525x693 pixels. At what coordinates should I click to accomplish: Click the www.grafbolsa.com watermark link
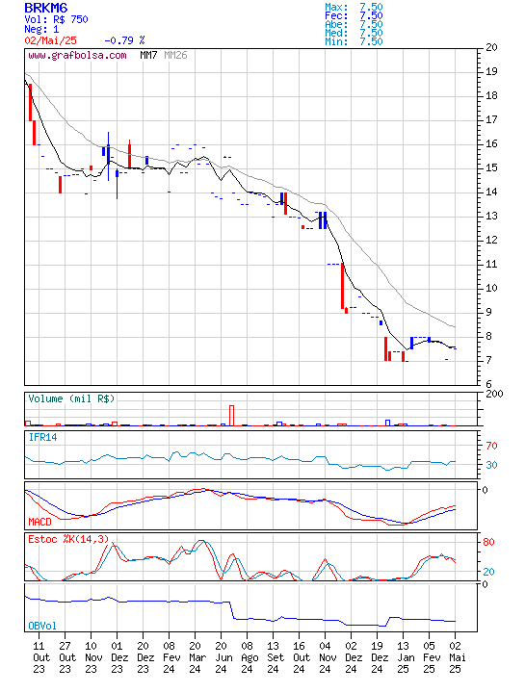click(x=77, y=56)
